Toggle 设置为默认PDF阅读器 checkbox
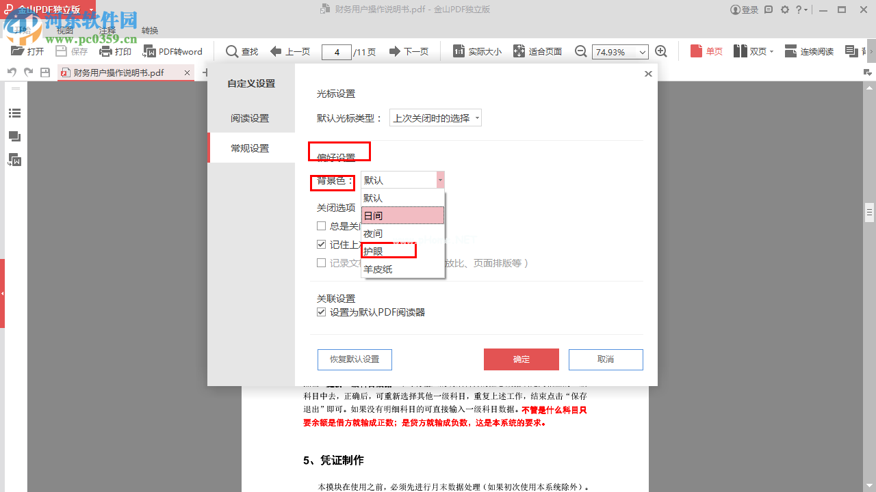Viewport: 876px width, 492px height. point(321,312)
